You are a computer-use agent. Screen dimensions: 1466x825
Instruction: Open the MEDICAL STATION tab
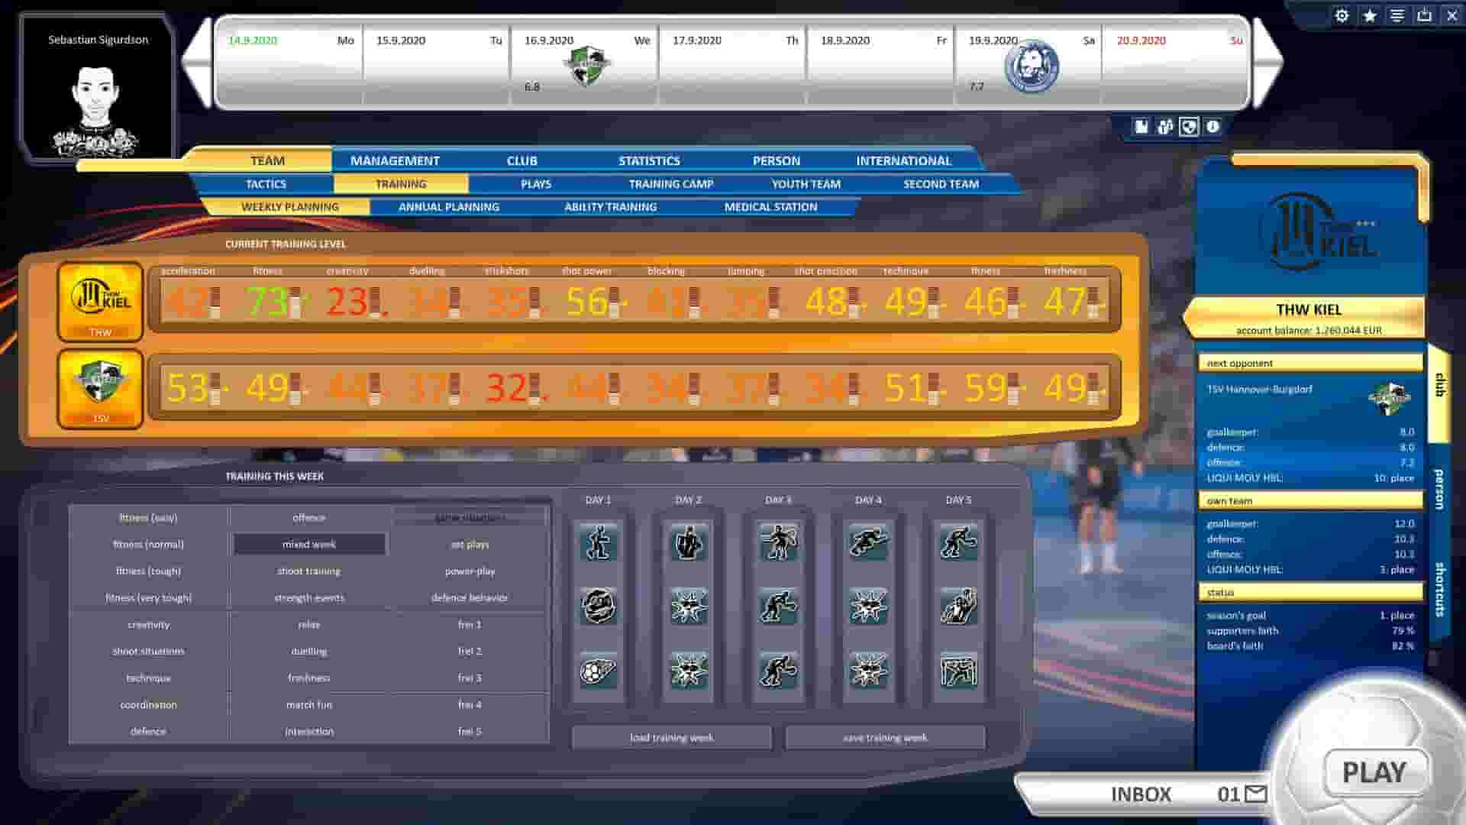point(771,206)
